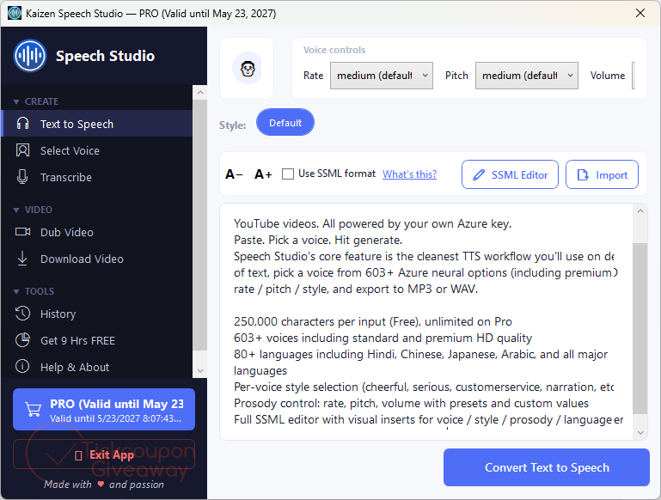Click the Import button
The height and width of the screenshot is (500, 661).
point(602,174)
